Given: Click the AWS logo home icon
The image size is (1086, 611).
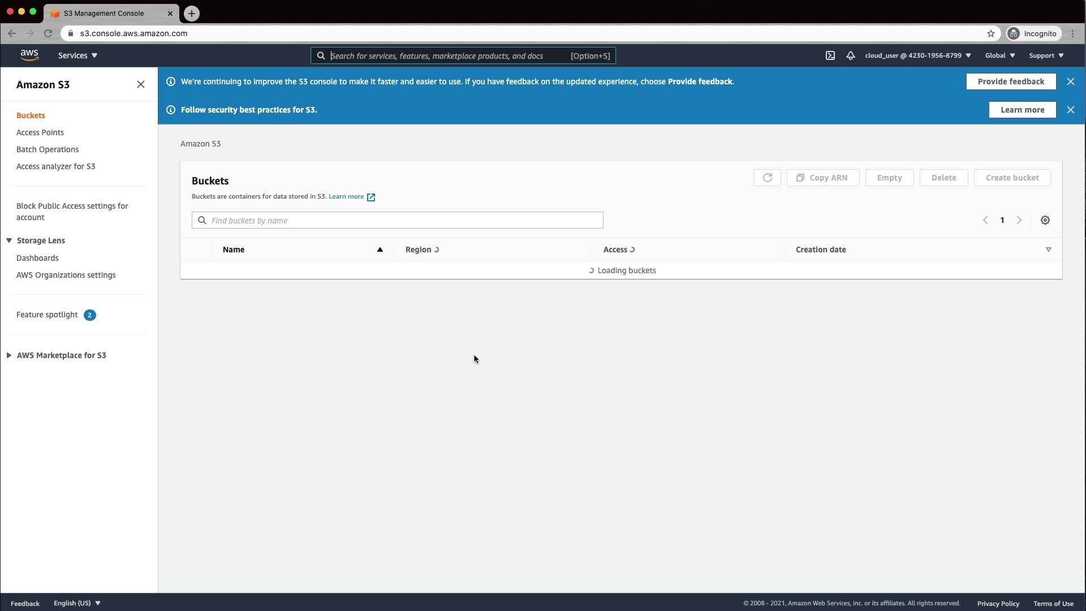Looking at the screenshot, I should [x=29, y=55].
